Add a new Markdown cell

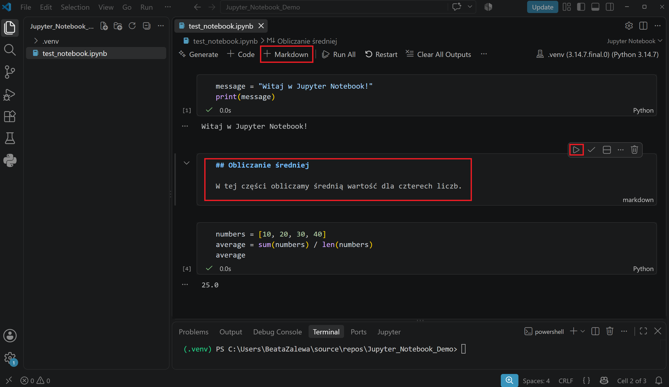pos(286,54)
